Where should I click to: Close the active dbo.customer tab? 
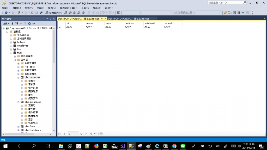point(105,19)
